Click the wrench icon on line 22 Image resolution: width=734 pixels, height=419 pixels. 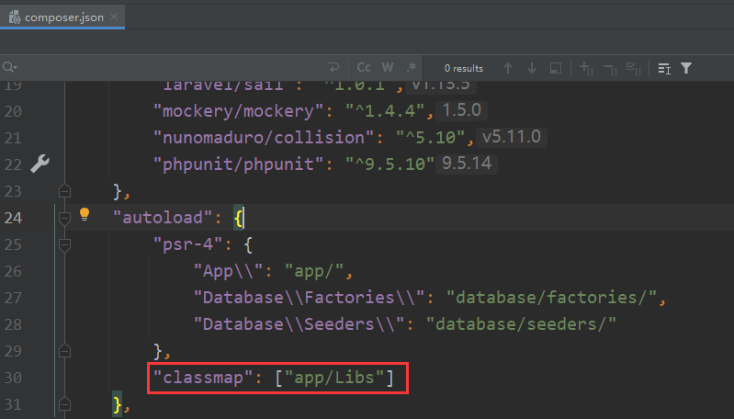pyautogui.click(x=40, y=164)
